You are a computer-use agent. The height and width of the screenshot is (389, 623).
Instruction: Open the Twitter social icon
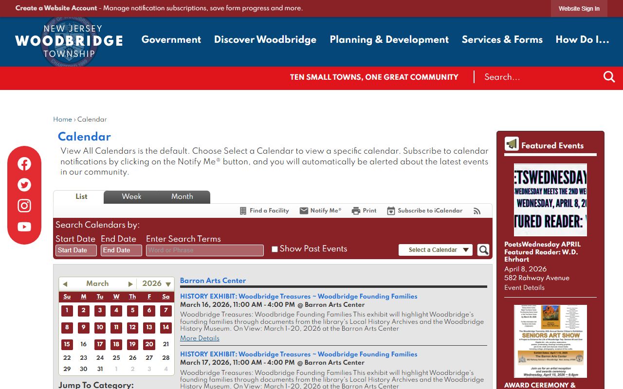click(24, 185)
